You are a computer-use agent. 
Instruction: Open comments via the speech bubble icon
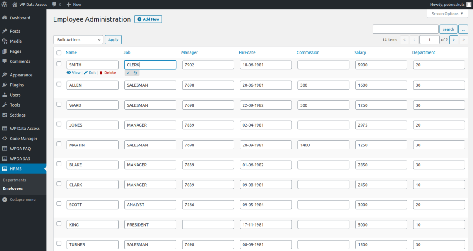tap(54, 4)
